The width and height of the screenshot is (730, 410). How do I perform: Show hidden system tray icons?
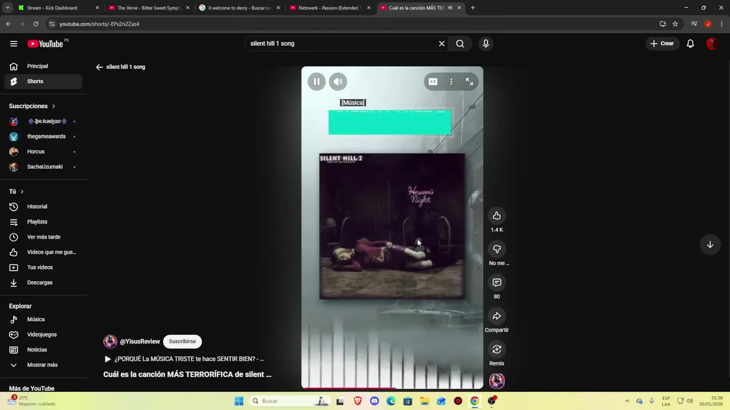point(627,401)
